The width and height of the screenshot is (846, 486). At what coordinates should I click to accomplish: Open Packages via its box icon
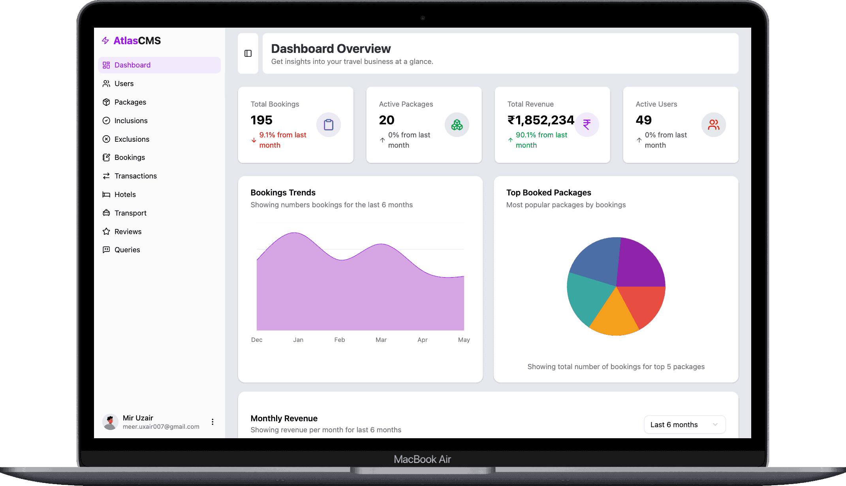[x=106, y=102]
